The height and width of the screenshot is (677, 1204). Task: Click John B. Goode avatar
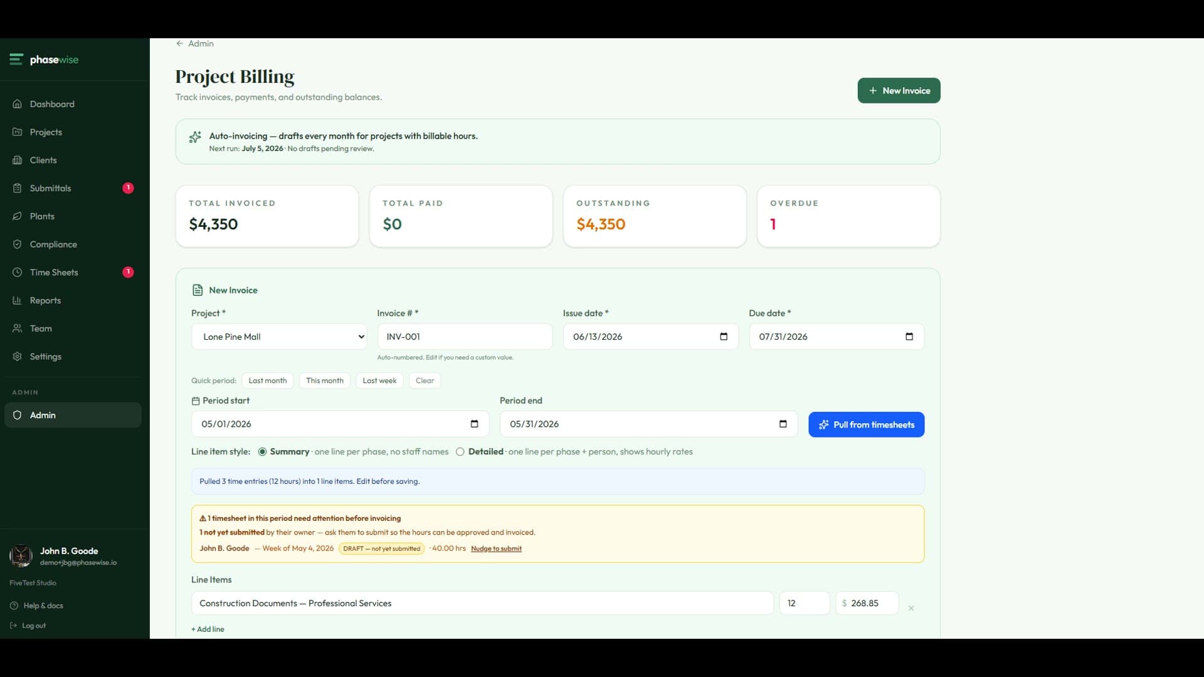click(x=21, y=555)
